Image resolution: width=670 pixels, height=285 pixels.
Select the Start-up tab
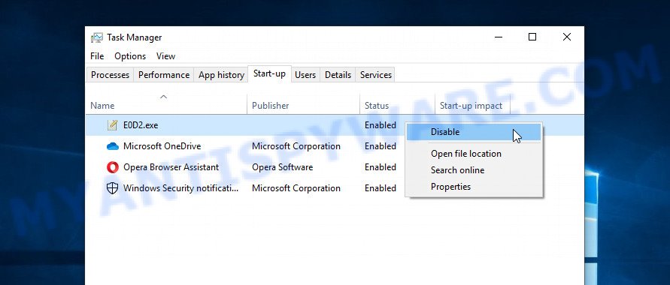tap(269, 73)
